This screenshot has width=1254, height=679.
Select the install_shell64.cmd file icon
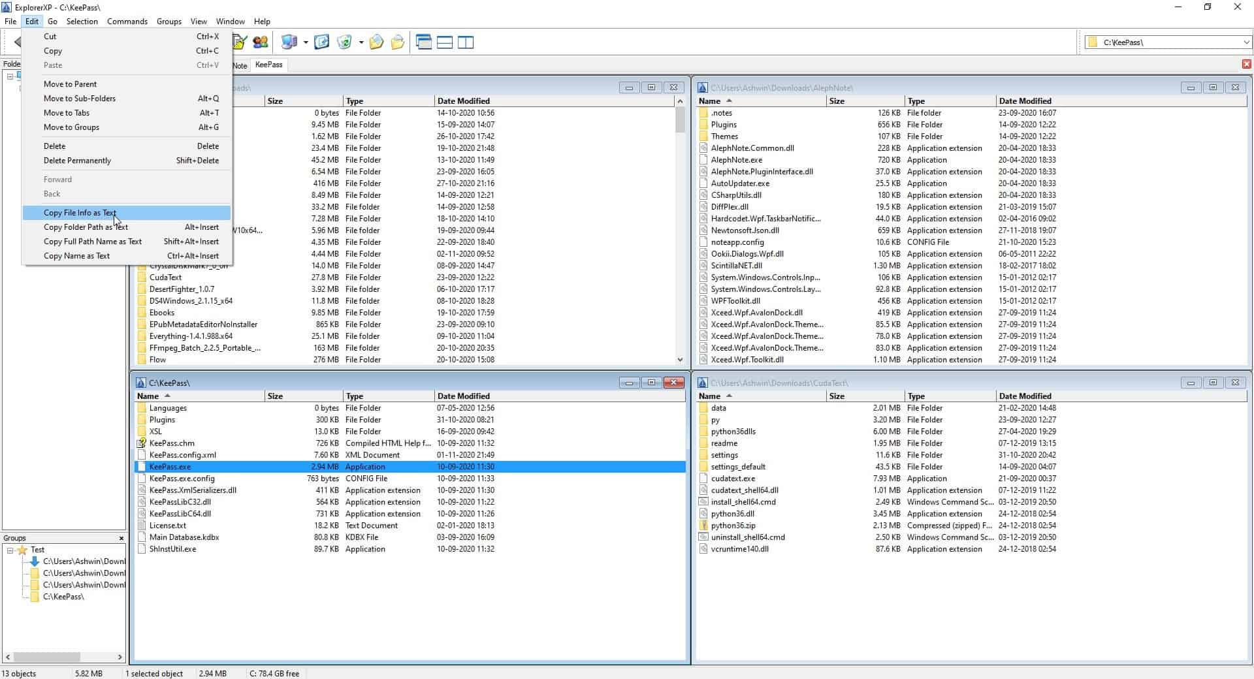(x=703, y=502)
